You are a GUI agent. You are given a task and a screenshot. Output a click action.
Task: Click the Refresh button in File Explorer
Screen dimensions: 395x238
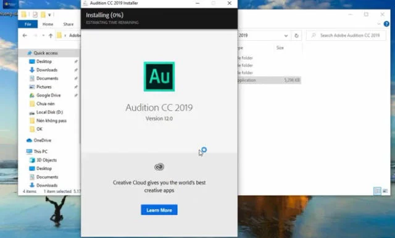296,36
